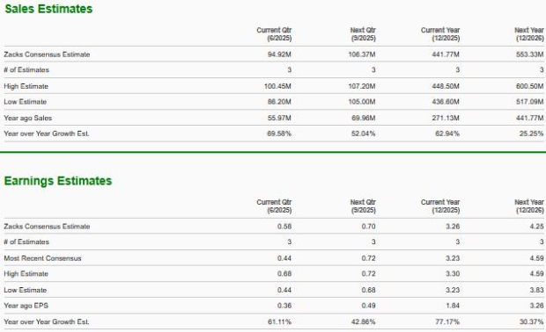546x332 pixels.
Task: Select the 94.92M sales consensus value
Action: (279, 54)
